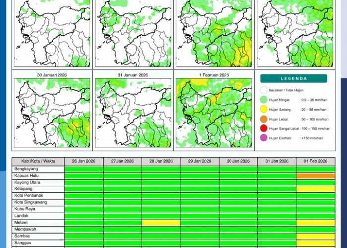347x248 pixels.
Task: Open the 31 Januari 2026 rainfall map
Action: [133, 113]
